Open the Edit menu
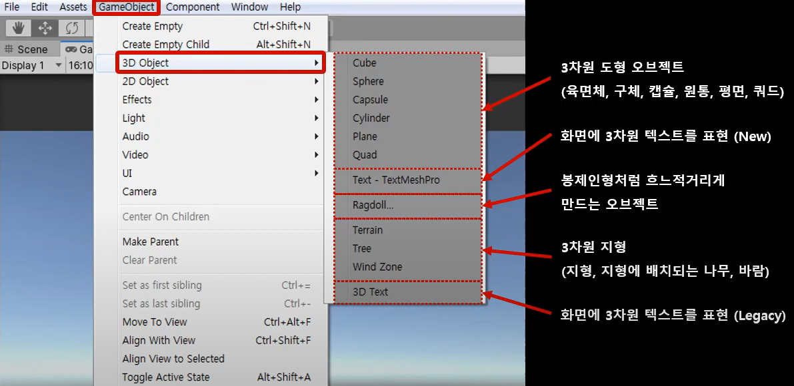 39,7
